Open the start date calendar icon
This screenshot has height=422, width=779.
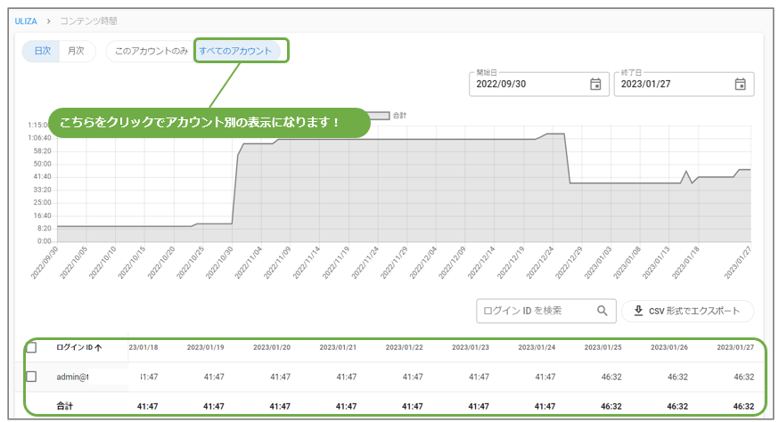tap(595, 85)
